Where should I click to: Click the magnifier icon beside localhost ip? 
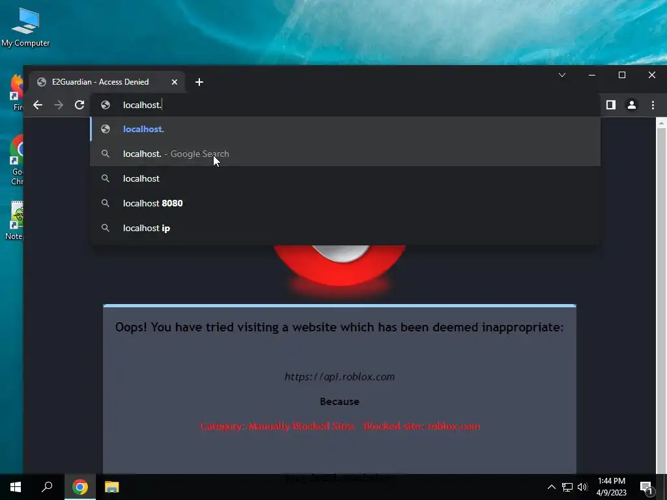pyautogui.click(x=106, y=228)
